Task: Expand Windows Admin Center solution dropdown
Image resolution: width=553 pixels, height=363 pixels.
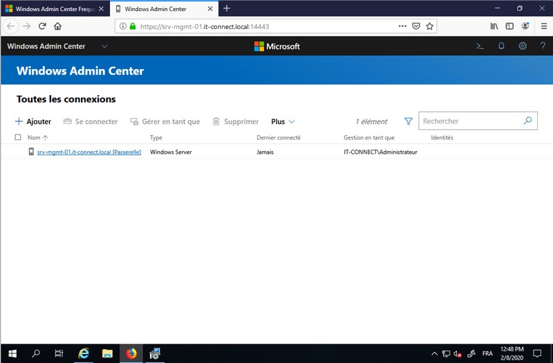Action: [104, 46]
